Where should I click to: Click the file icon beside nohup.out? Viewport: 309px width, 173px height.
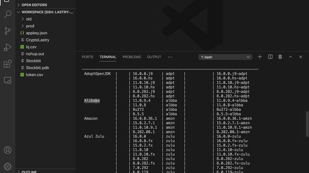(x=23, y=54)
